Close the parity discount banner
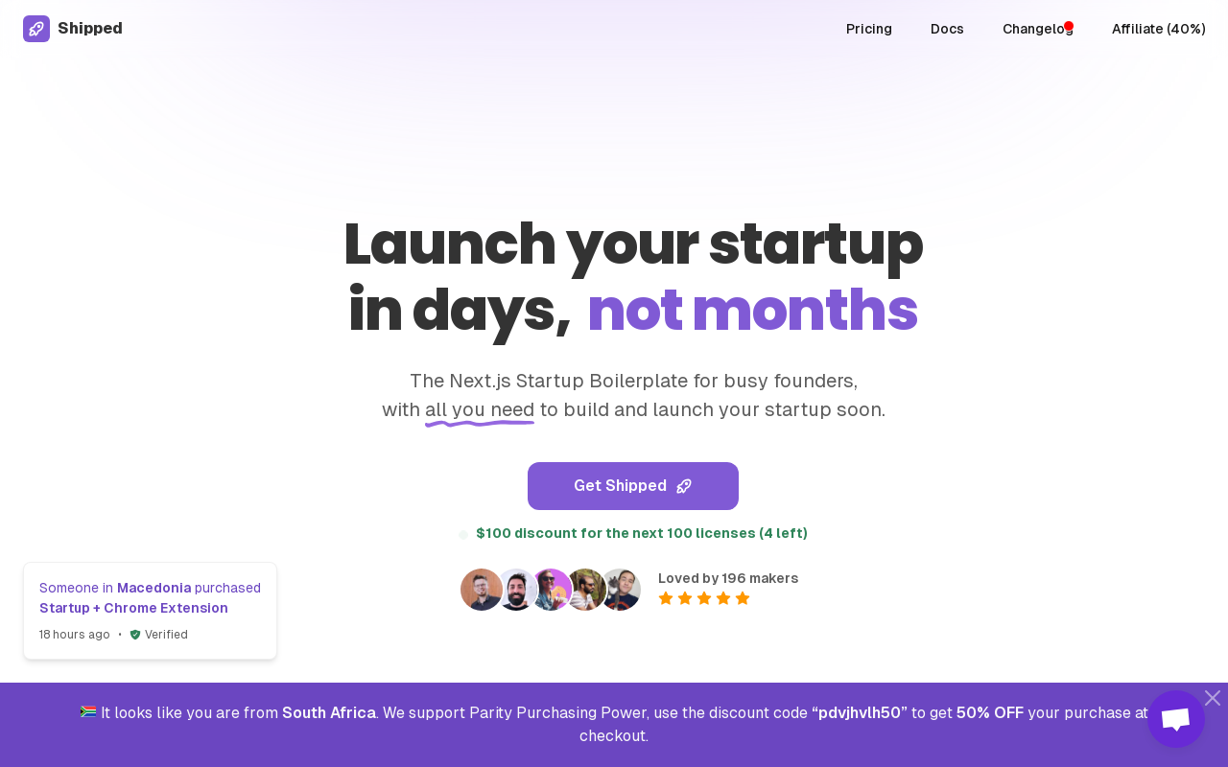 coord(1213,698)
